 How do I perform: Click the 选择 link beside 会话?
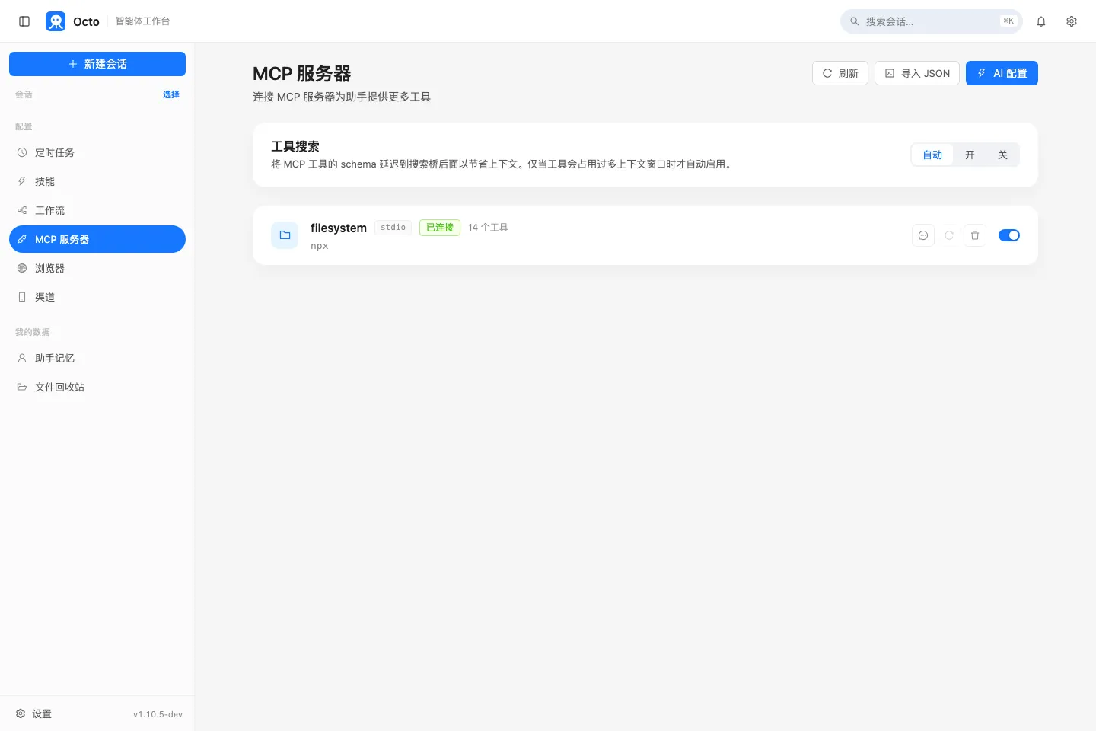click(x=171, y=94)
